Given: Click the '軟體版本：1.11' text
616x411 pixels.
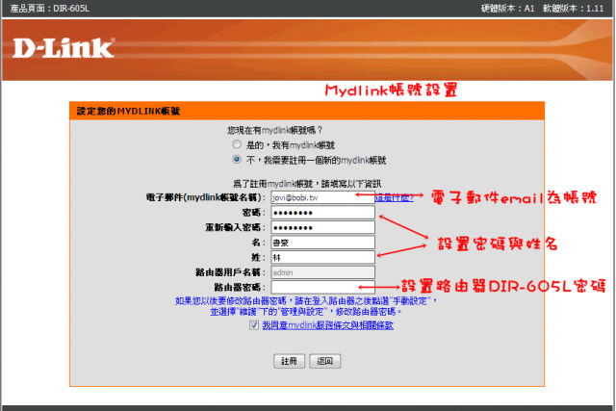Looking at the screenshot, I should click(x=574, y=9).
